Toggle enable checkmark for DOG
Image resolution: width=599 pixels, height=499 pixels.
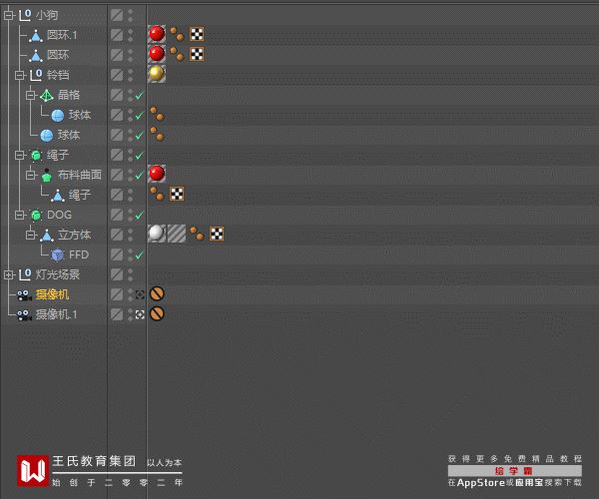pos(140,216)
